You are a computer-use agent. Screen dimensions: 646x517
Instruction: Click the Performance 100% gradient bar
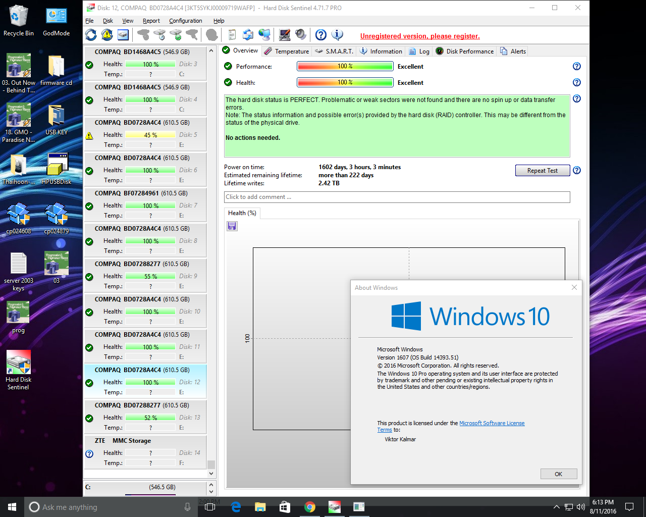point(345,66)
